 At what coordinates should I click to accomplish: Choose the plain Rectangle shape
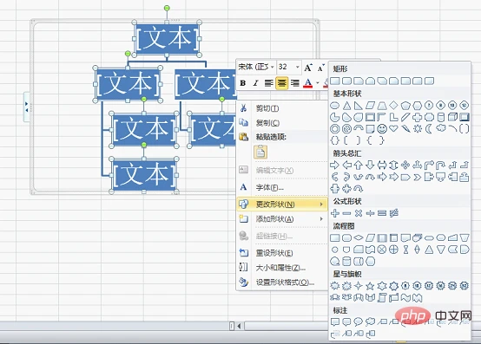point(334,81)
